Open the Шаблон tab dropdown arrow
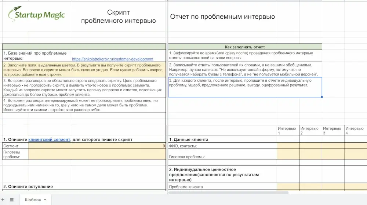This screenshot has height=205, width=367. click(x=45, y=200)
